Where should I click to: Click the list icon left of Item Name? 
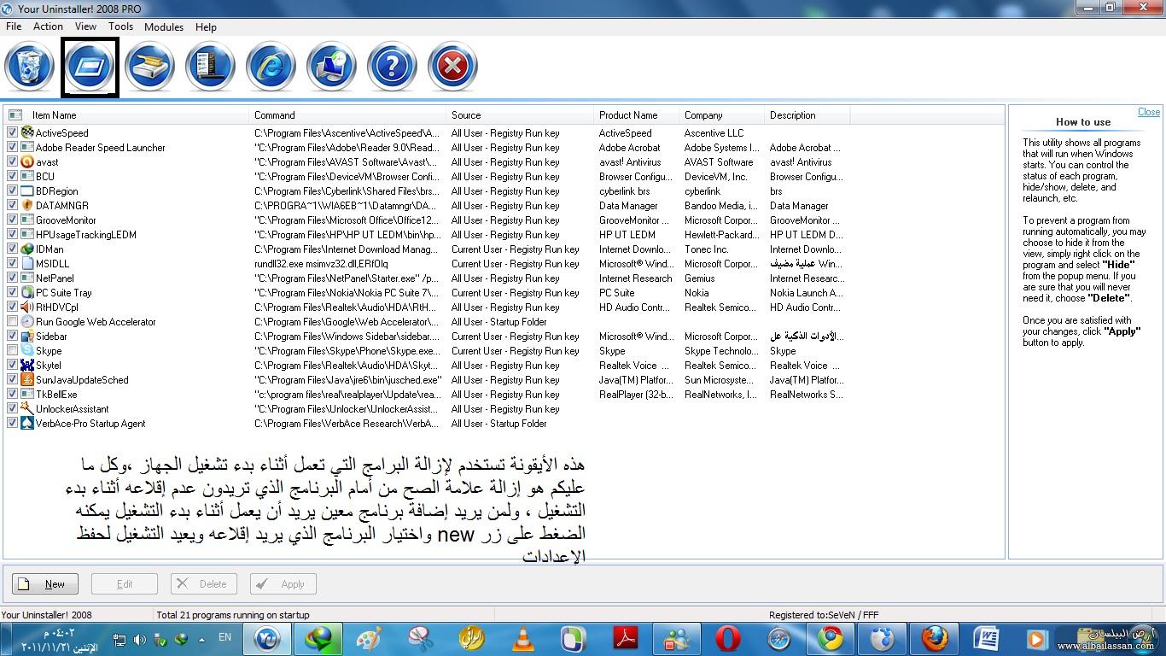[15, 114]
